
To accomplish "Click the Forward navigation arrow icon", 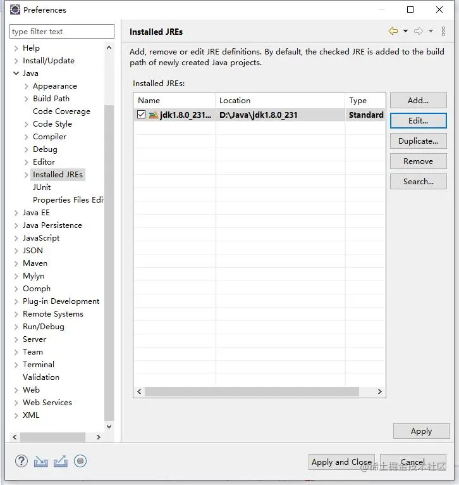I will point(419,31).
